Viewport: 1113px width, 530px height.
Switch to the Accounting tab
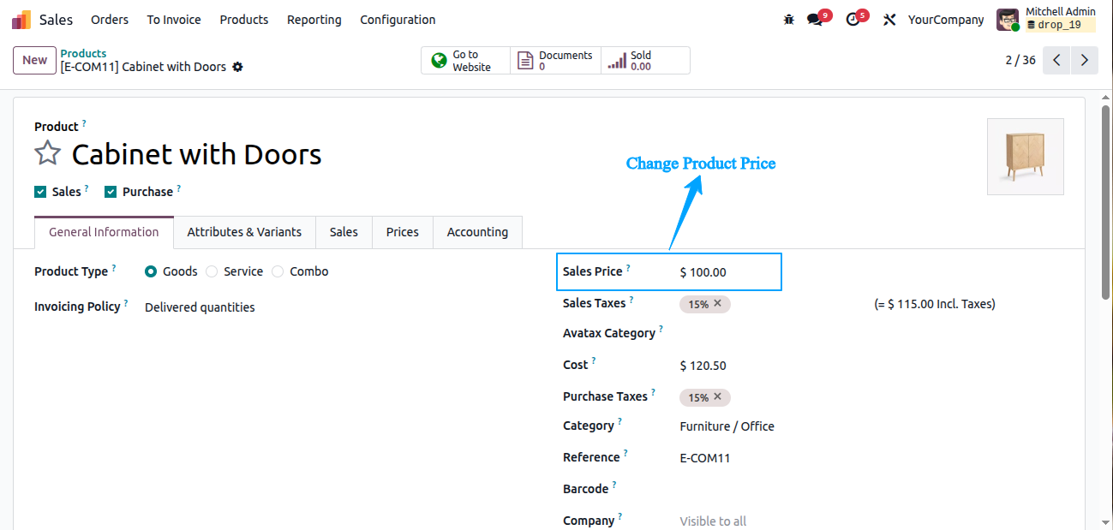coord(477,232)
